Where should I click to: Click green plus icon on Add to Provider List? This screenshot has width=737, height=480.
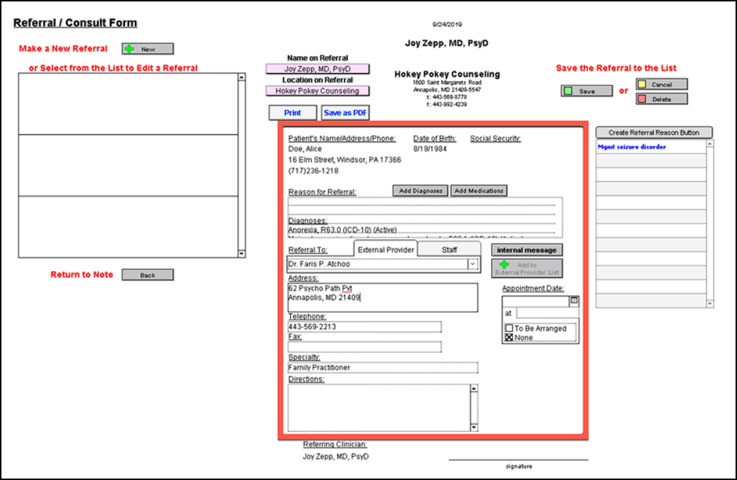[x=504, y=264]
